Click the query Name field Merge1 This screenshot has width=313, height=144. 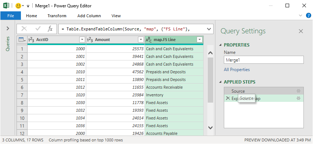point(264,60)
